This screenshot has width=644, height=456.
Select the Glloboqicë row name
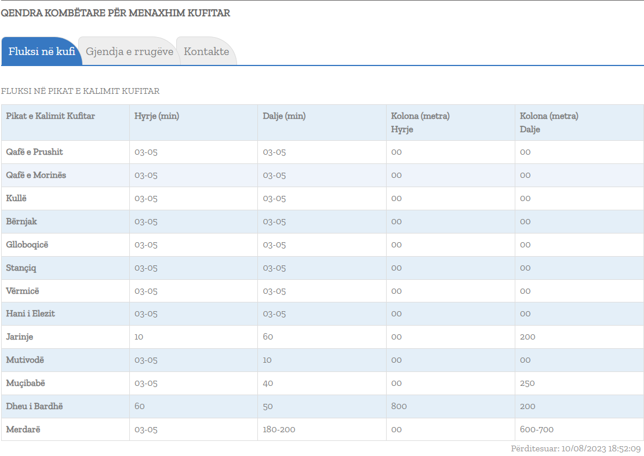27,245
